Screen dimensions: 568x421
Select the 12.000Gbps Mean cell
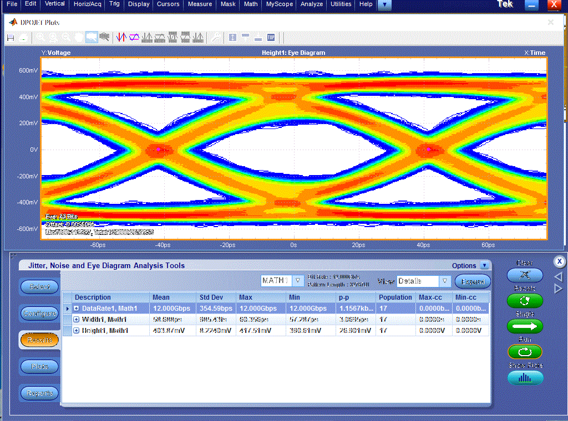pos(172,309)
